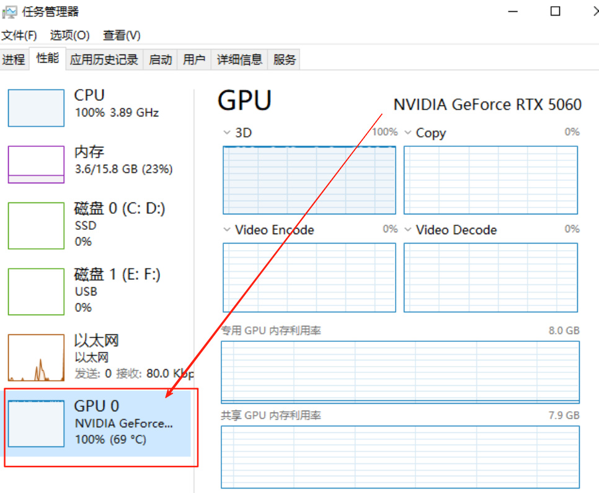Click the Task Manager app icon in title bar

point(10,12)
